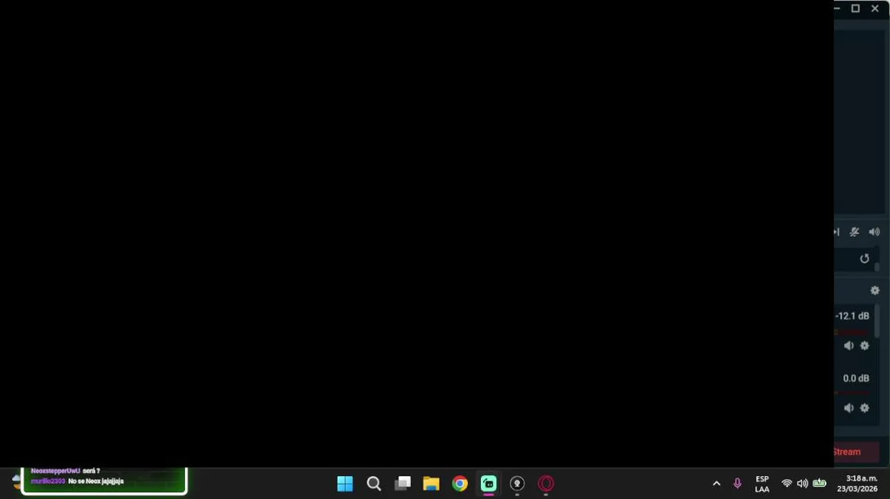Click the mixer panel vertical scrollbar
Image resolution: width=890 pixels, height=499 pixels.
pos(878,321)
